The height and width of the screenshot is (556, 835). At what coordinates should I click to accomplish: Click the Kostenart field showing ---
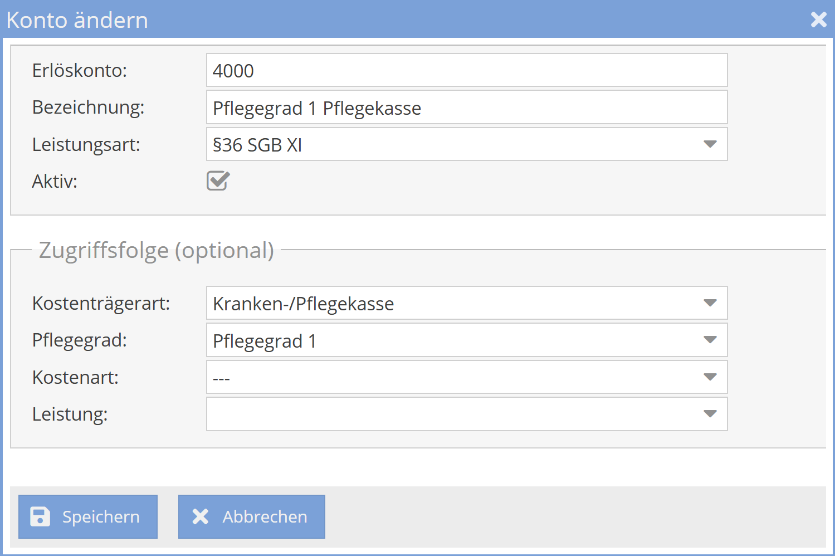coord(446,378)
